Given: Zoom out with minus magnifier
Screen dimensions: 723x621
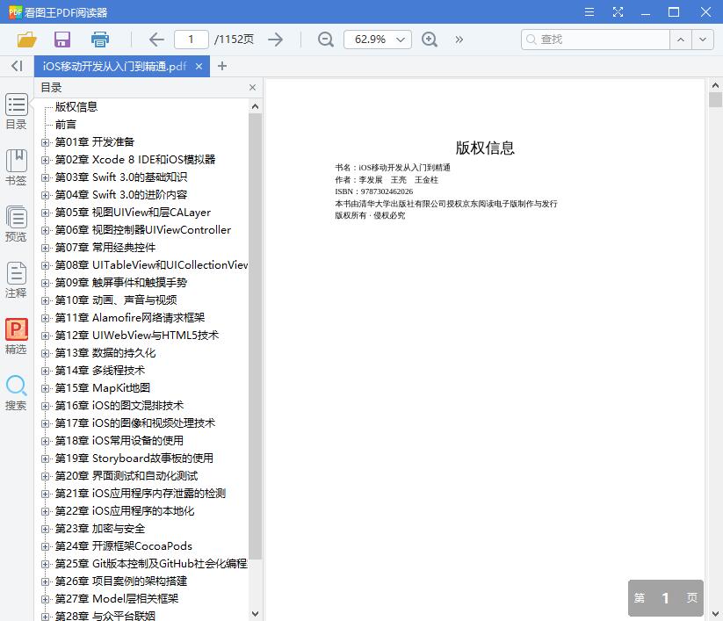Looking at the screenshot, I should coord(326,40).
